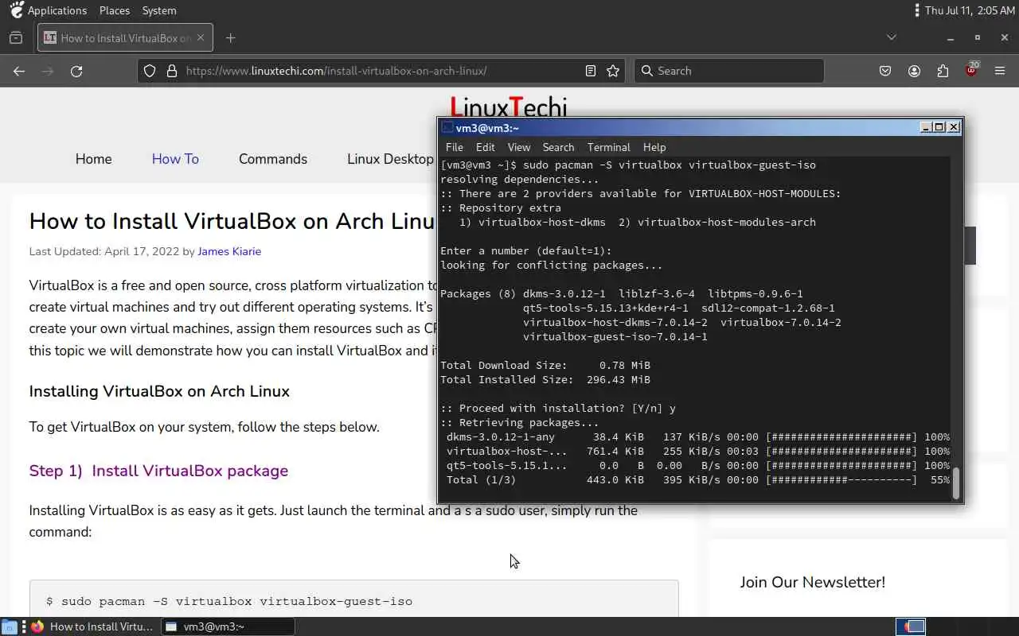Open the uBlock Origin extension icon
The width and height of the screenshot is (1019, 636).
(971, 71)
